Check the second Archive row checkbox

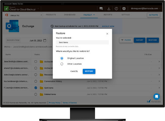tap(36, 68)
